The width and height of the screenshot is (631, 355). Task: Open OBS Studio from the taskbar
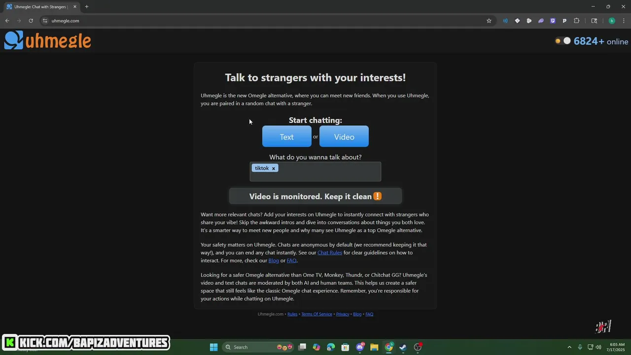tap(418, 347)
